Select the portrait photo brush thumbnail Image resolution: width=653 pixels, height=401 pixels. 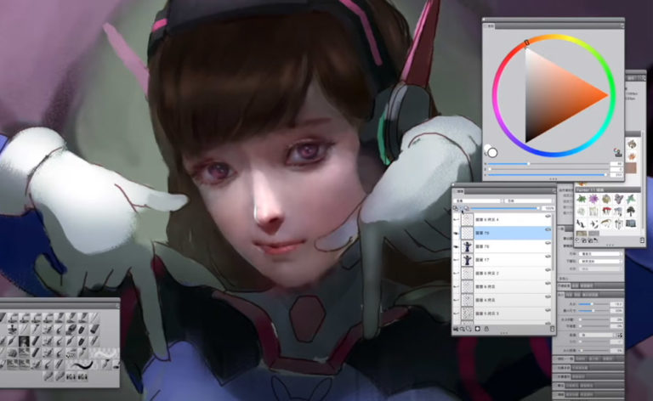tap(24, 341)
